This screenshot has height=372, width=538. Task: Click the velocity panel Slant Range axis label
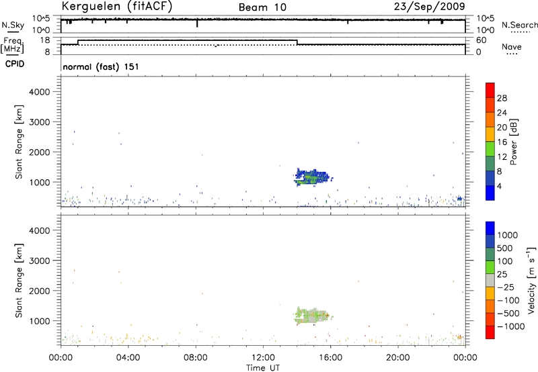pyautogui.click(x=19, y=281)
